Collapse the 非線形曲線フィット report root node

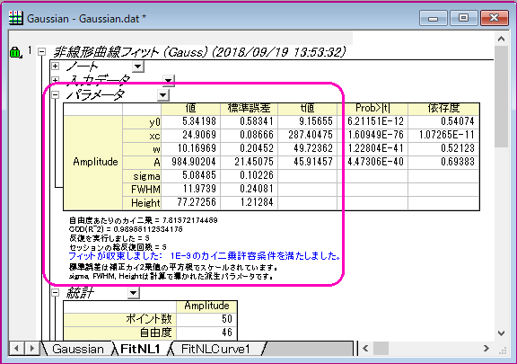point(41,52)
